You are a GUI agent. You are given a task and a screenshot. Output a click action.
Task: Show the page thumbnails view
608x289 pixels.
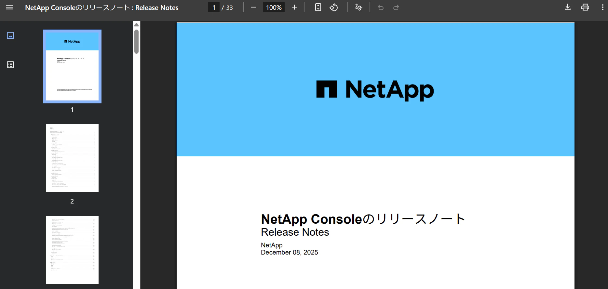(10, 35)
